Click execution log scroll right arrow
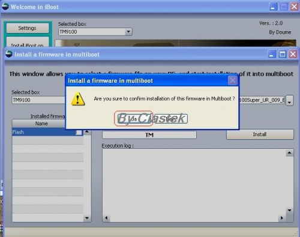Screen dimensions: 300x237 point(282,218)
